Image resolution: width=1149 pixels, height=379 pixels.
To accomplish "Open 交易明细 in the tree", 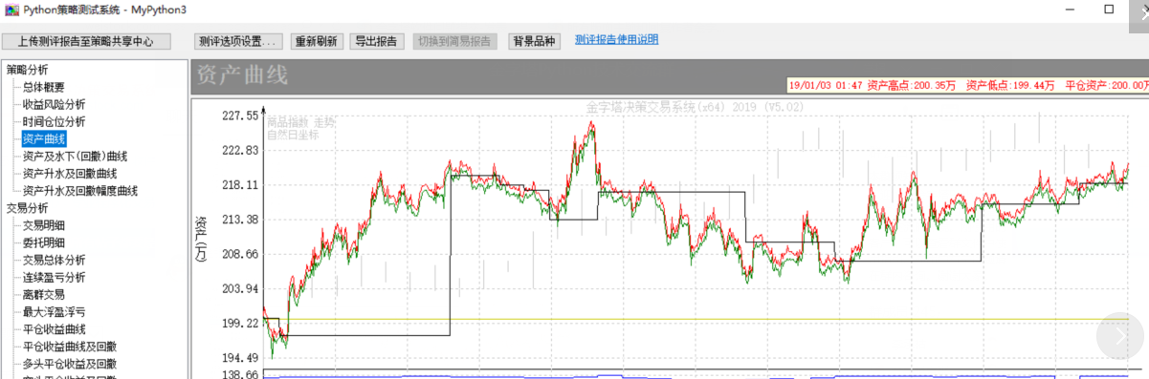I will tap(44, 225).
